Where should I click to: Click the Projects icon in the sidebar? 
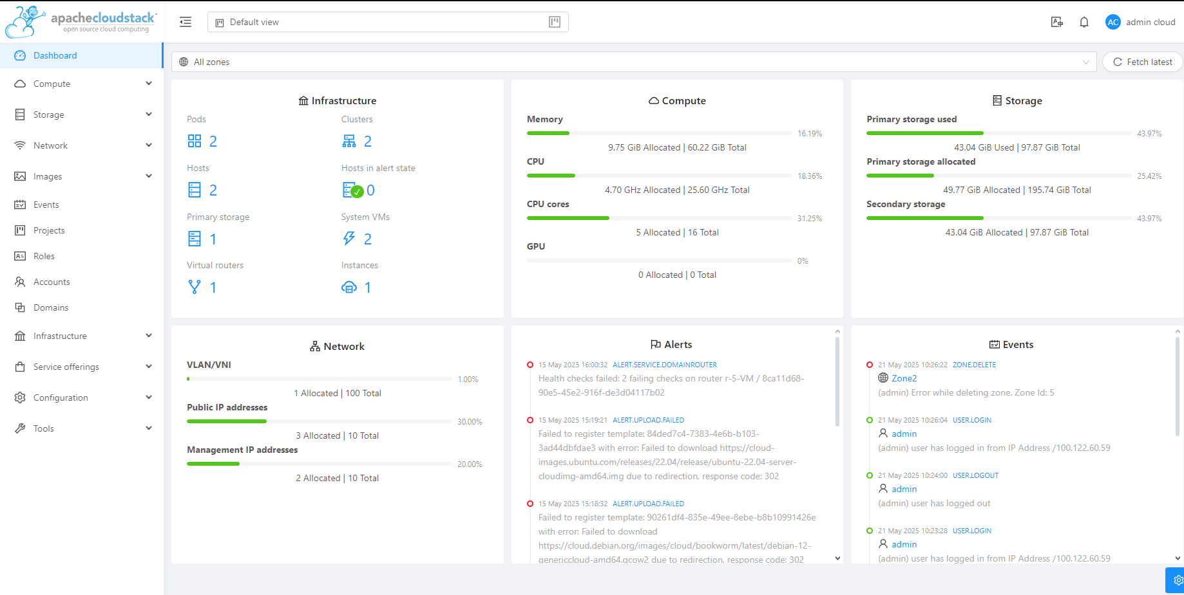point(20,230)
